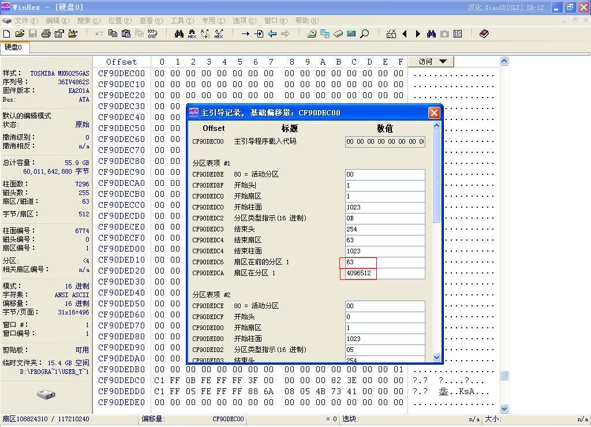
Task: Click the table grid toolbar icon
Action: [x=458, y=34]
